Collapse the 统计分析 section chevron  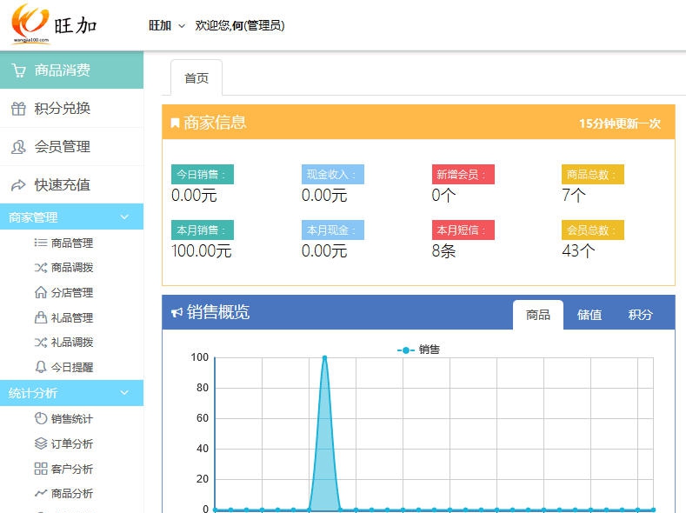124,392
